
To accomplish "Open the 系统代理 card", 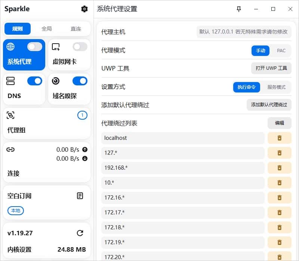I will 24,55.
